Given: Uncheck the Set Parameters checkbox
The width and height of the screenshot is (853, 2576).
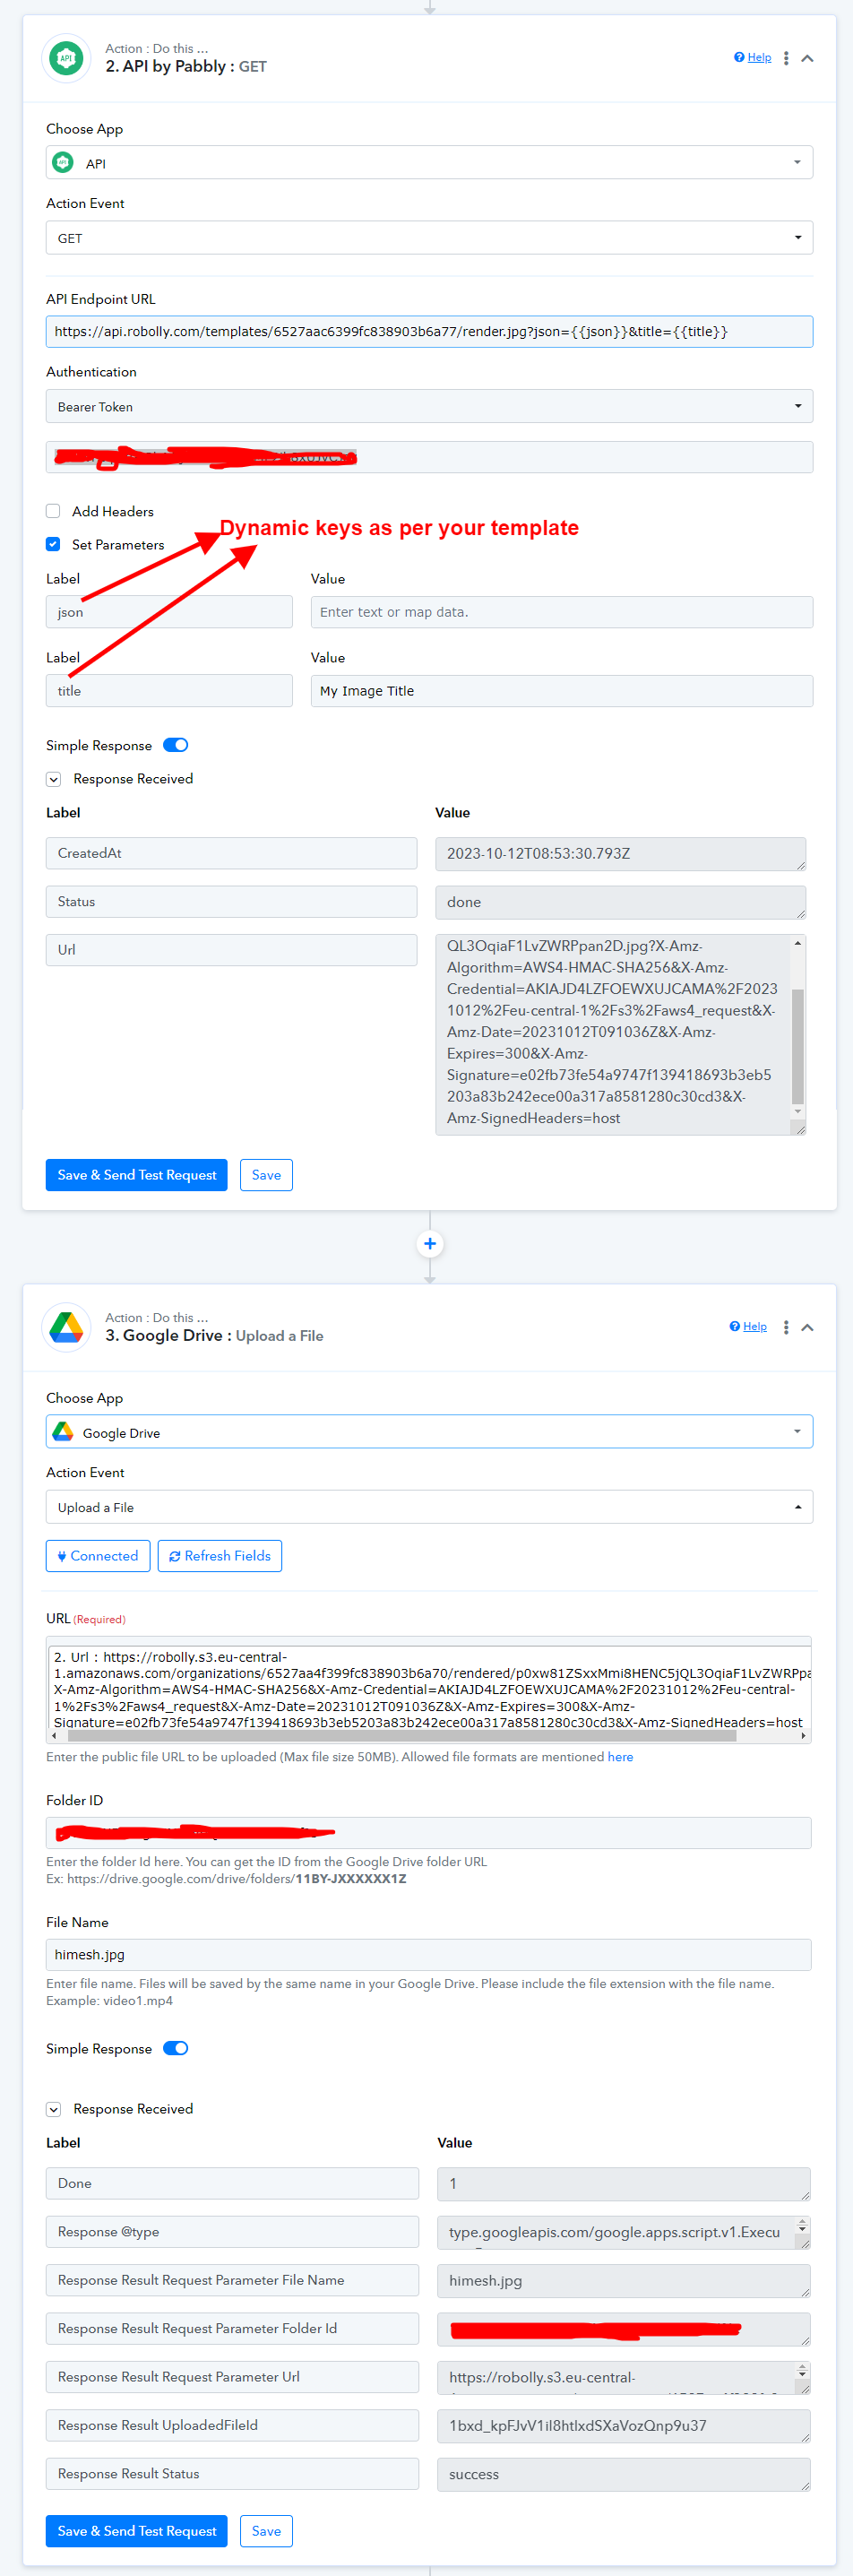Looking at the screenshot, I should (x=53, y=544).
